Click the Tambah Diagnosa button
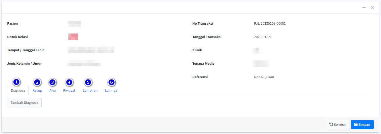Image resolution: width=381 pixels, height=134 pixels. 24,102
